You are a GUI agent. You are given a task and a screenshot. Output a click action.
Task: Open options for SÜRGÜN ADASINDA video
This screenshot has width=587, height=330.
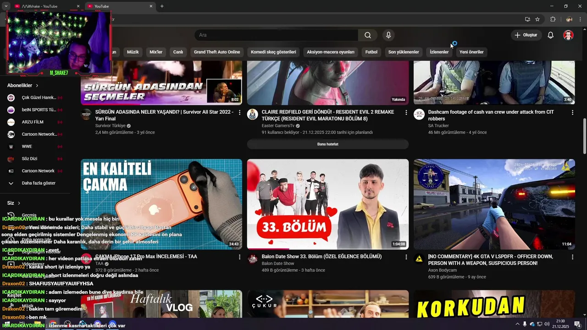[x=239, y=113]
